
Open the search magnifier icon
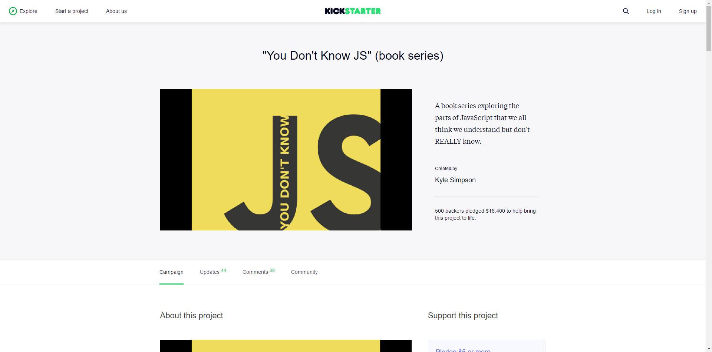coord(626,11)
